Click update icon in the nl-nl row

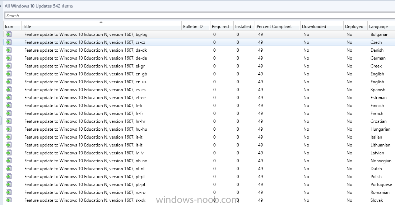[x=9, y=168]
